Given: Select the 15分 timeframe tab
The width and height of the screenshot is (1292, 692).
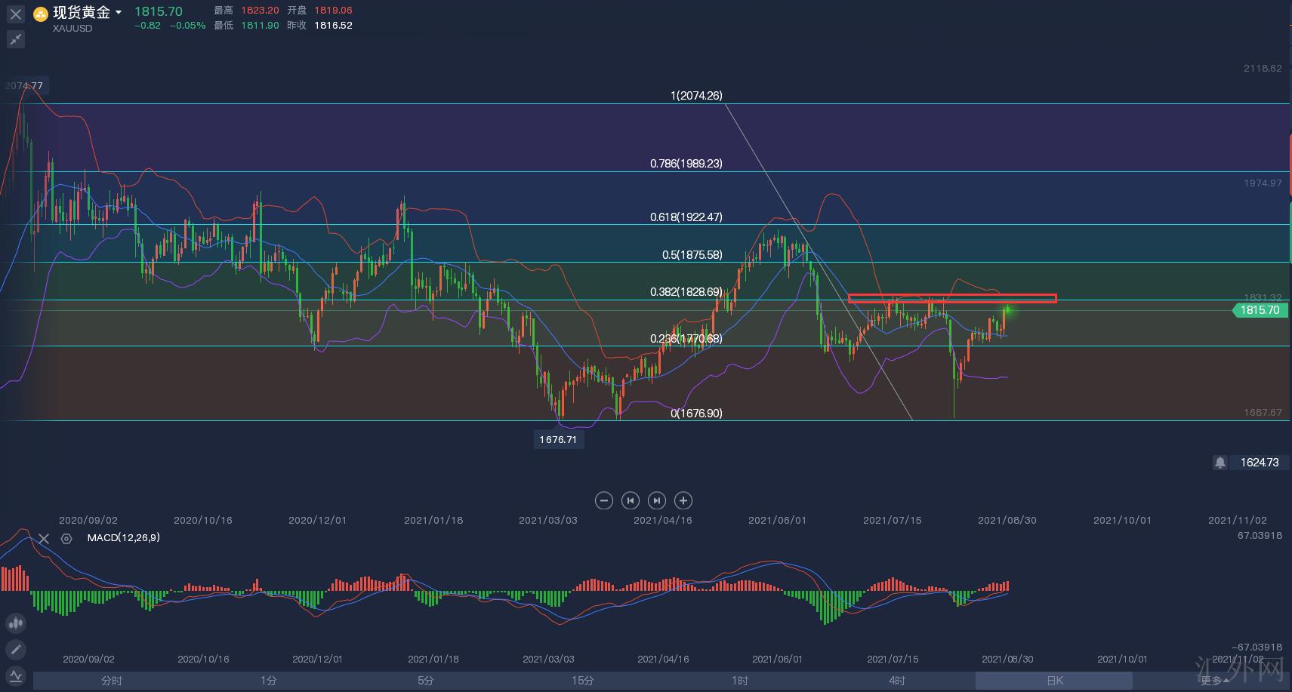Looking at the screenshot, I should [x=583, y=681].
